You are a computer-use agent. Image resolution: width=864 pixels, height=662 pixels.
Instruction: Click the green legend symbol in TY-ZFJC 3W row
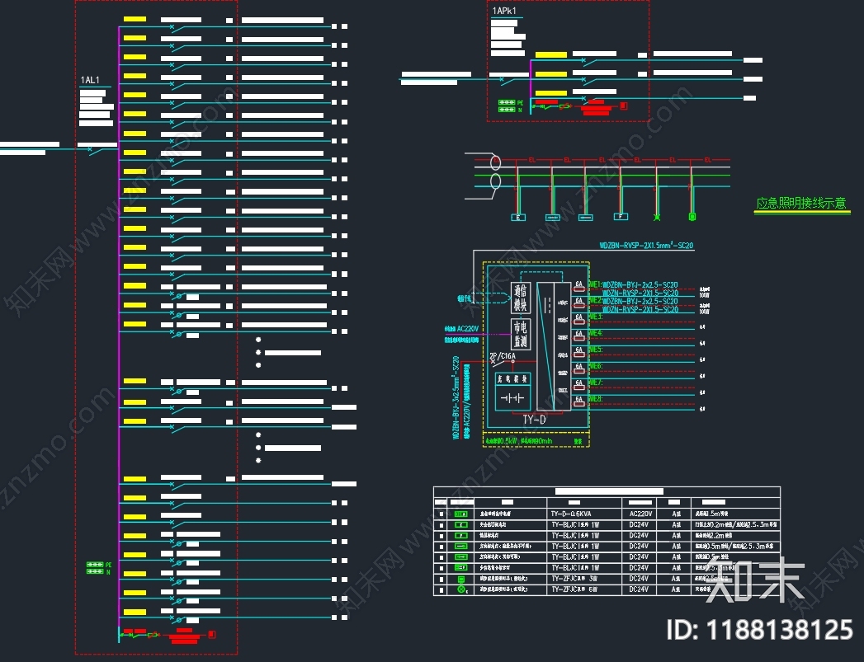[x=461, y=579]
